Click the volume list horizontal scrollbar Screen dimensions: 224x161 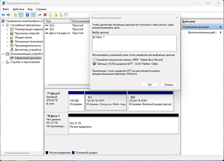click(69, 85)
